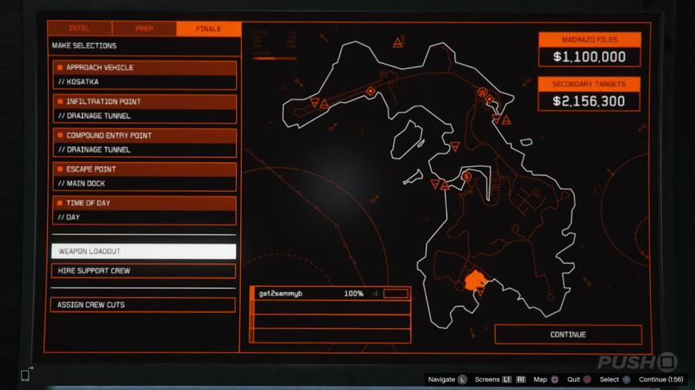Select the circled dollar marker at main dock
695x390 pixels.
tap(466, 177)
